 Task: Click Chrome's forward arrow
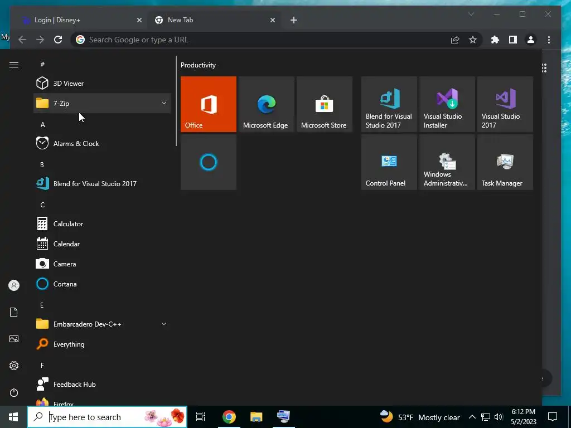point(40,40)
